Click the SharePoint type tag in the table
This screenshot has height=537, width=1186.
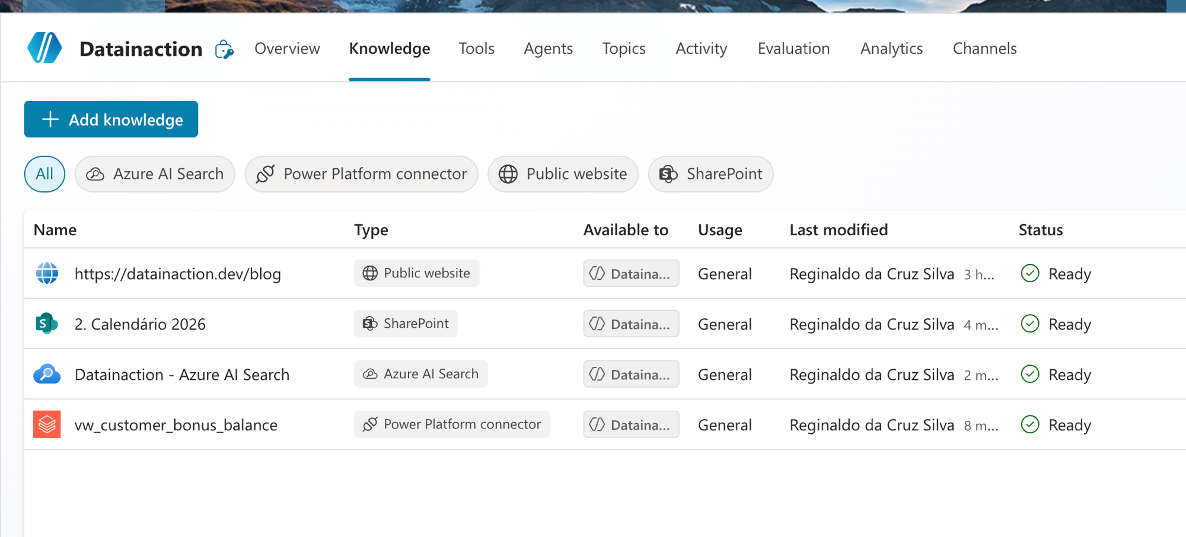click(406, 324)
